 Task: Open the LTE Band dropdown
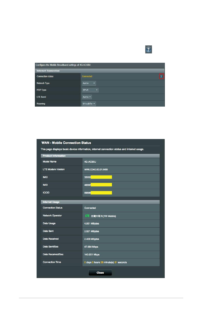point(87,97)
